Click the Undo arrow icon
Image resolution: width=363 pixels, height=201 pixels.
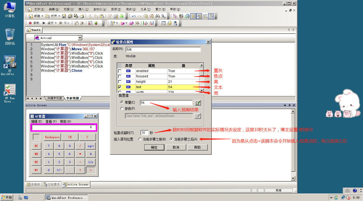[134, 16]
